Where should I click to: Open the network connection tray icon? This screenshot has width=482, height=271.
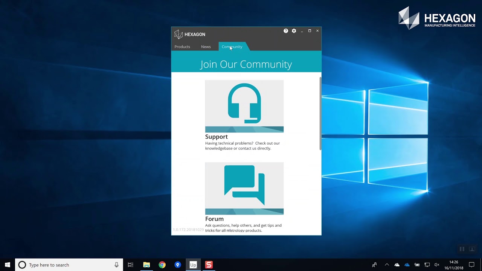click(x=427, y=265)
